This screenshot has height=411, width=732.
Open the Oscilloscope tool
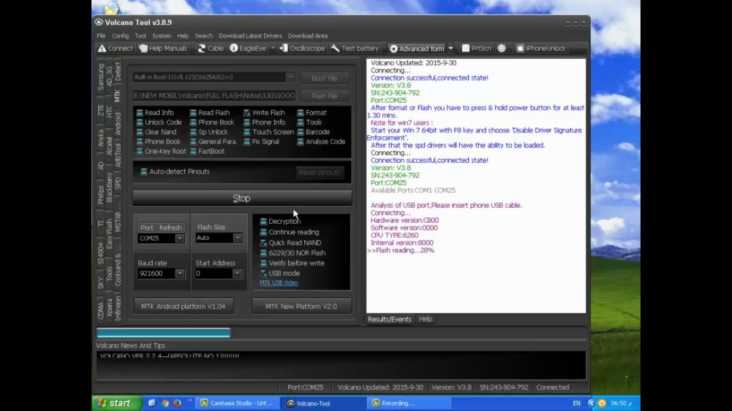[303, 49]
